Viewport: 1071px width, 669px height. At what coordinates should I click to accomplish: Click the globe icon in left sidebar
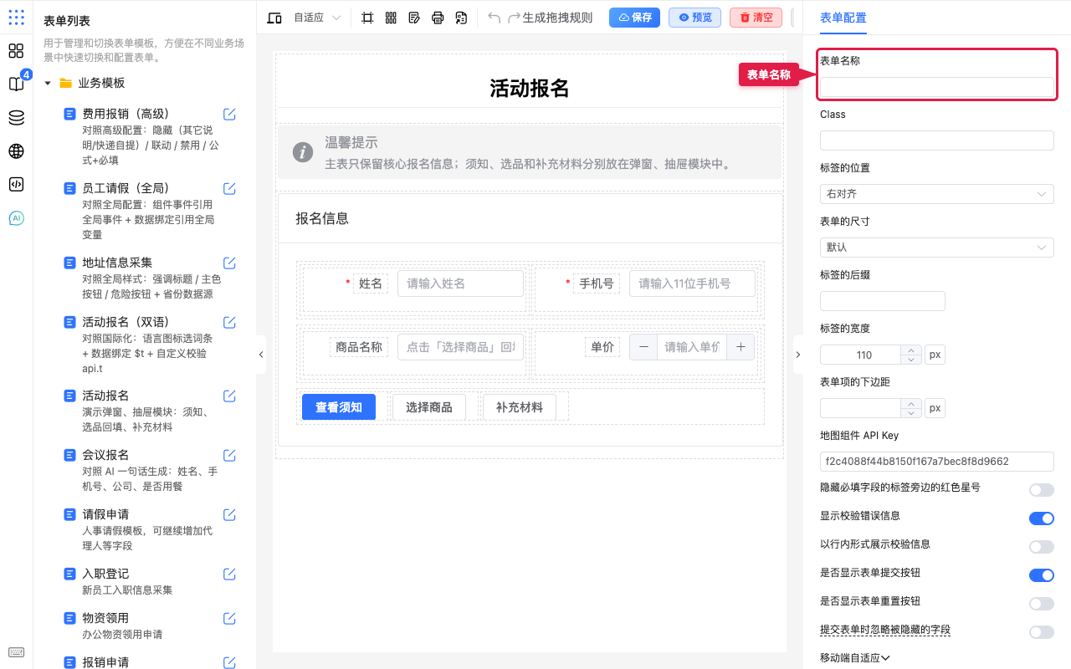(16, 151)
